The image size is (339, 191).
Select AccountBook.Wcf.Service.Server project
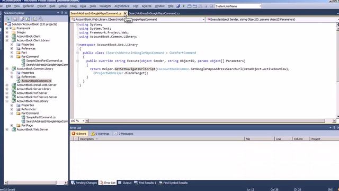click(37, 97)
